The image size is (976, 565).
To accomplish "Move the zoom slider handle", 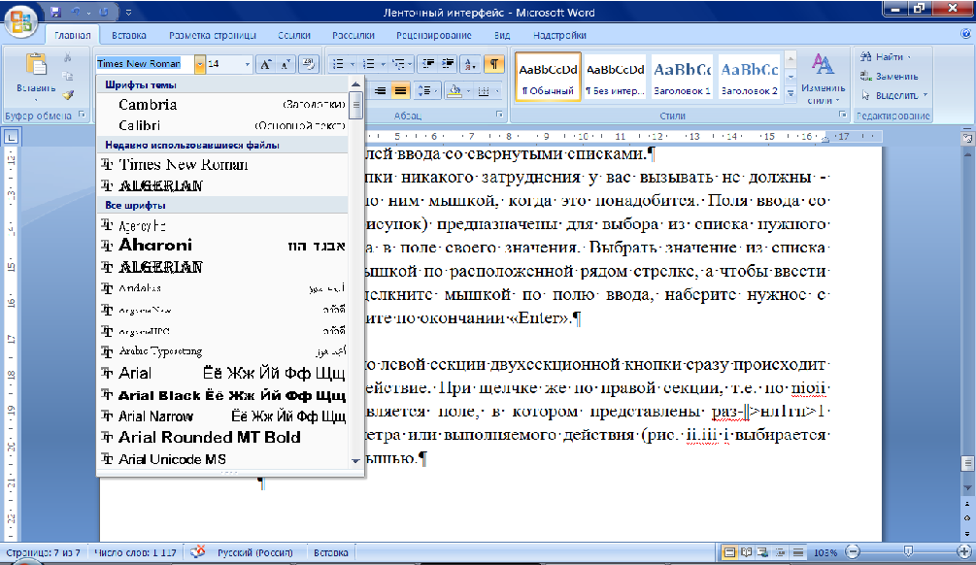I will pyautogui.click(x=908, y=551).
